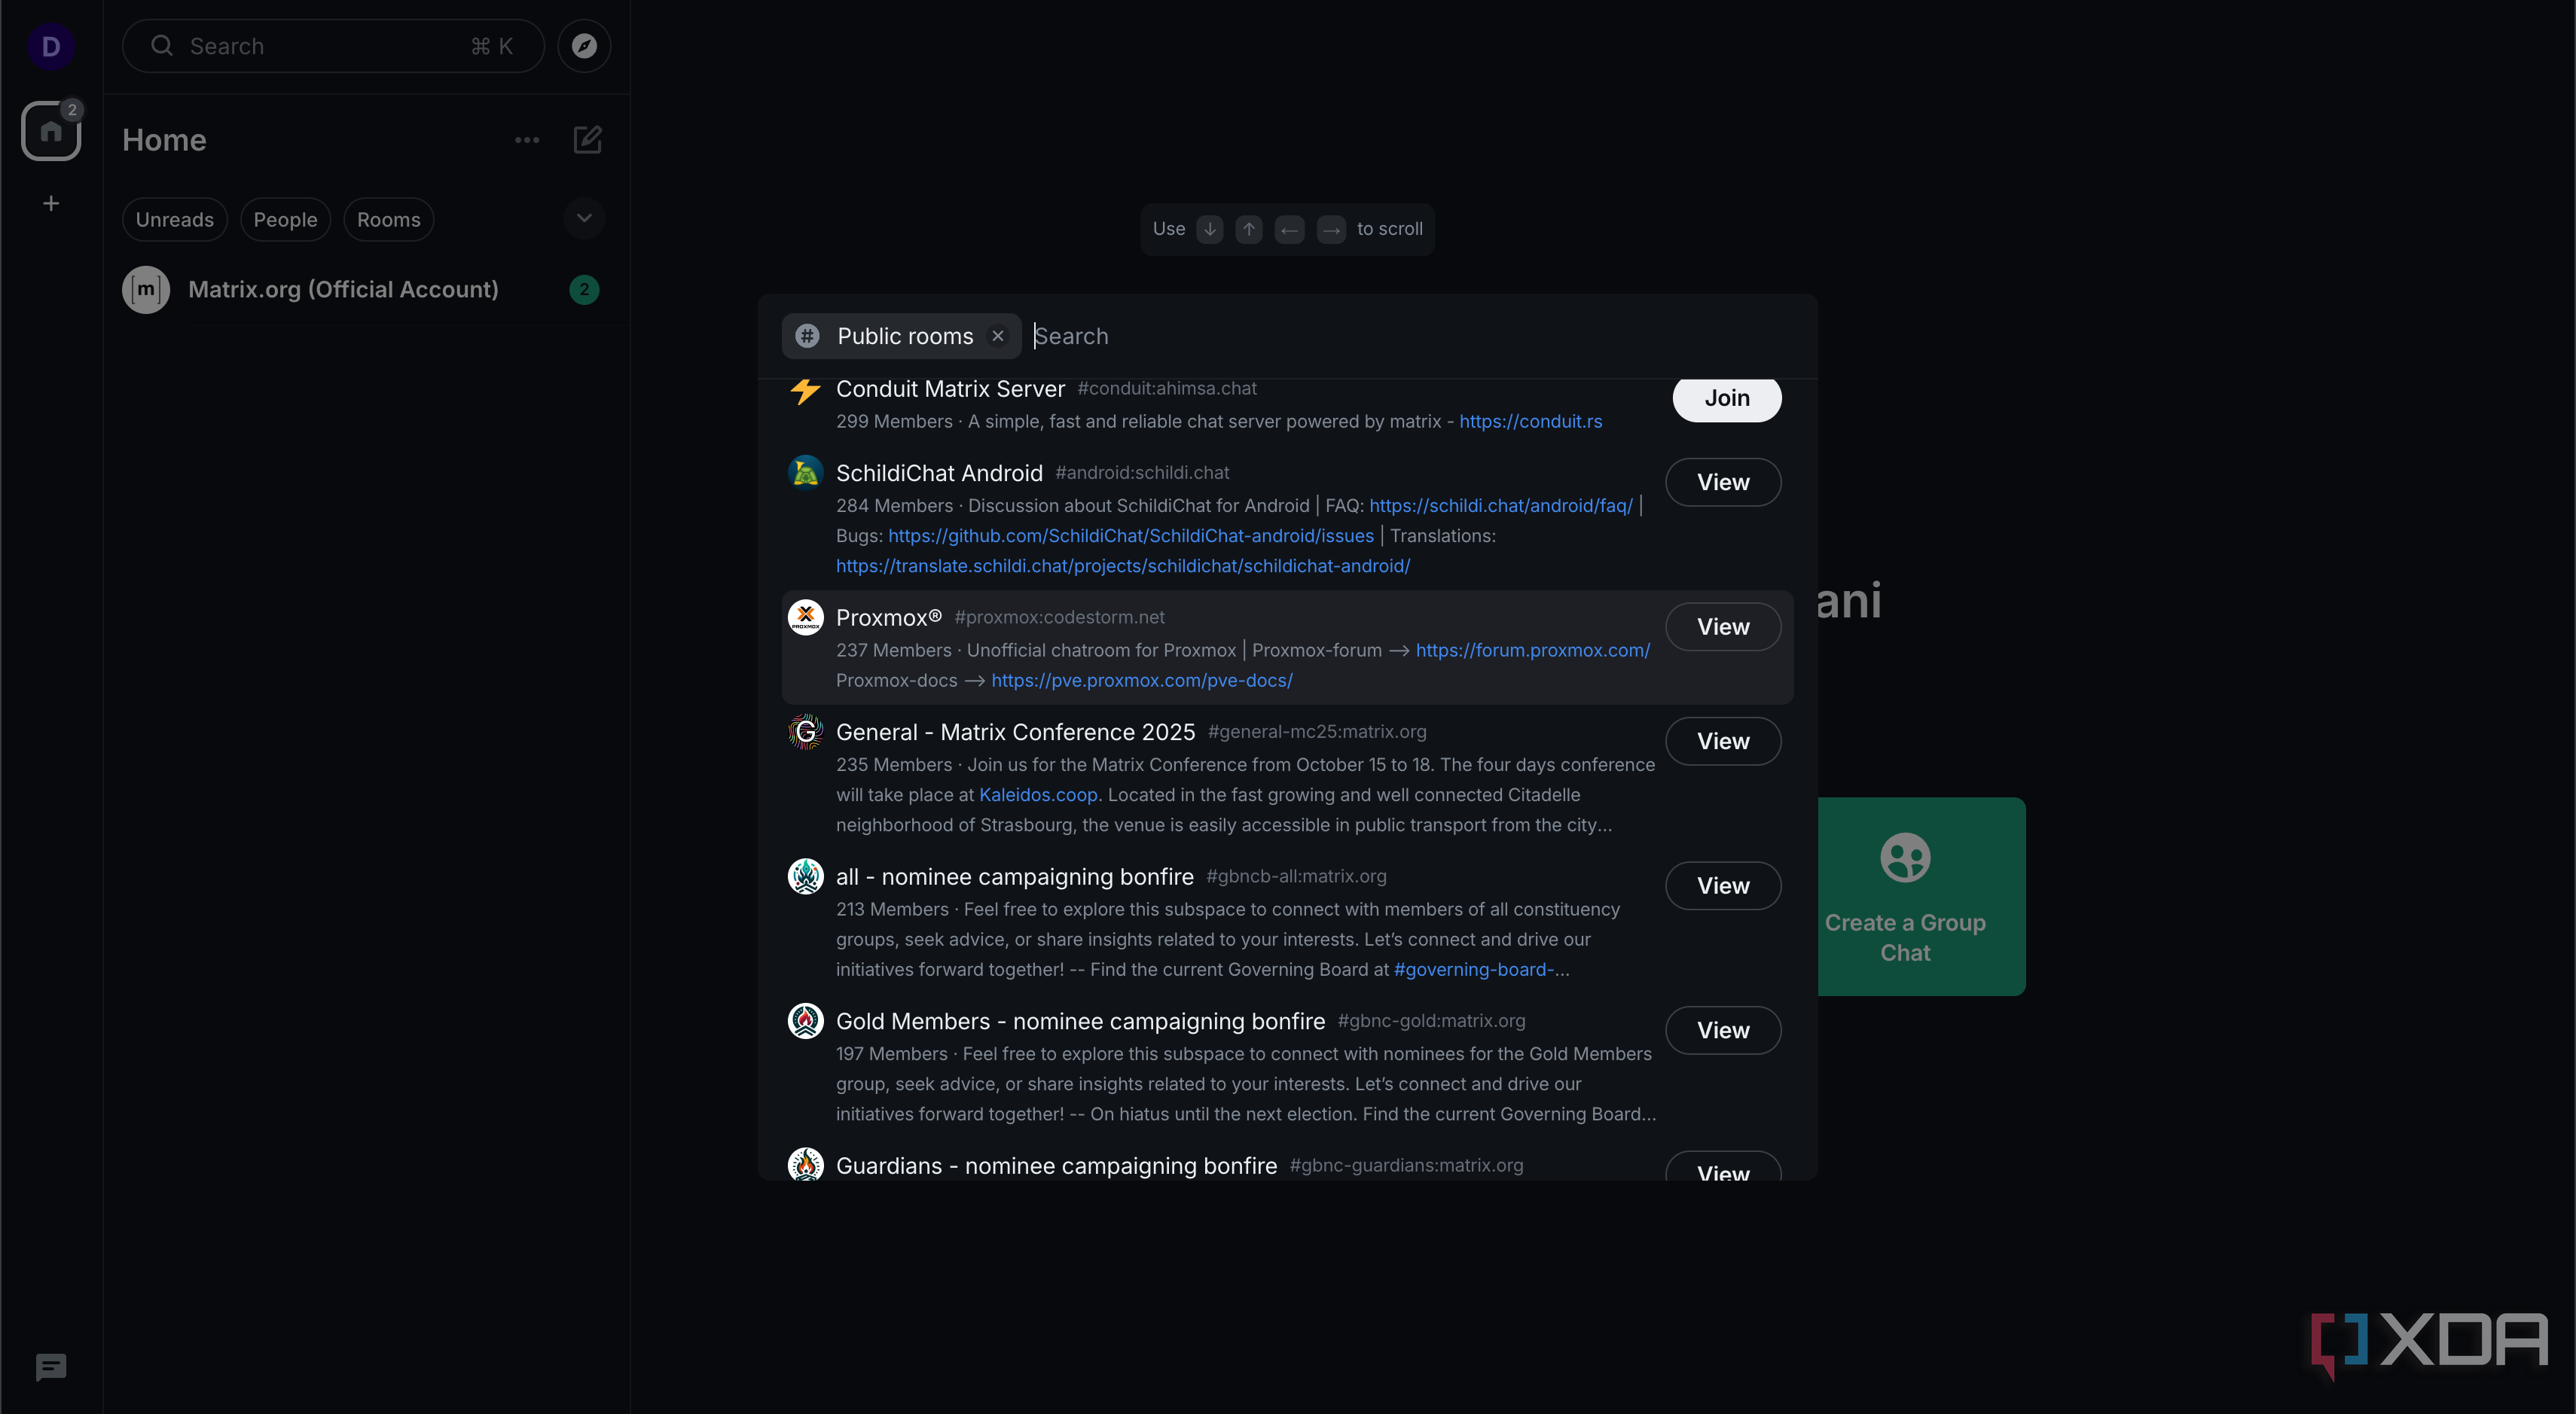The width and height of the screenshot is (2576, 1414).
Task: View the SchildiChat Android room
Action: click(x=1722, y=483)
